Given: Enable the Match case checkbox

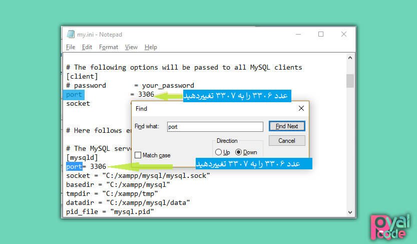Looking at the screenshot, I should click(138, 155).
